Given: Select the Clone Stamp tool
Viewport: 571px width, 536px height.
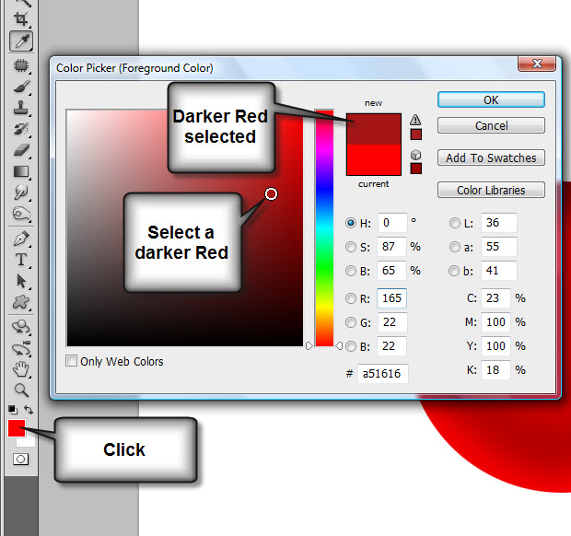Looking at the screenshot, I should click(21, 108).
